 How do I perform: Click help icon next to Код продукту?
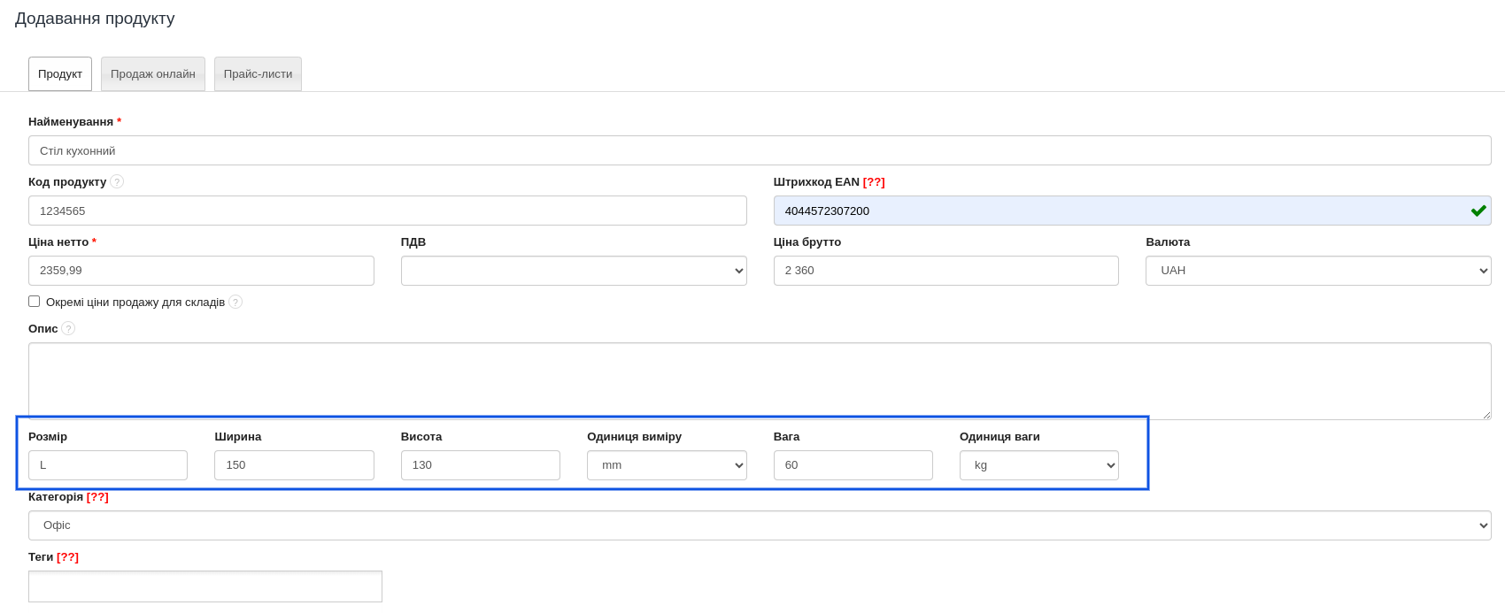(117, 181)
